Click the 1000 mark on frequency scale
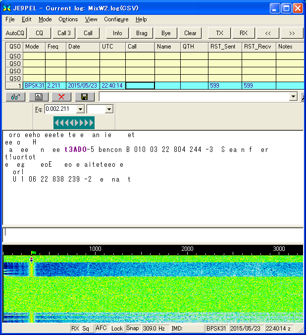This screenshot has height=335, width=306. point(95,249)
